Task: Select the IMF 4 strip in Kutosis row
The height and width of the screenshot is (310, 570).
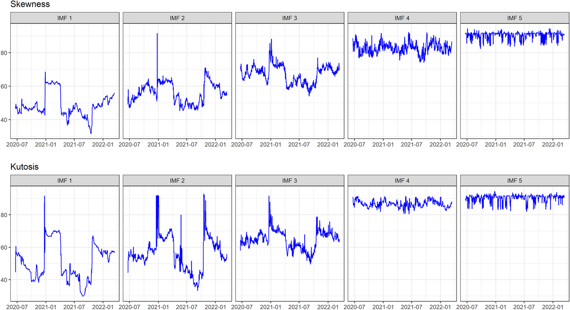Action: click(x=402, y=180)
